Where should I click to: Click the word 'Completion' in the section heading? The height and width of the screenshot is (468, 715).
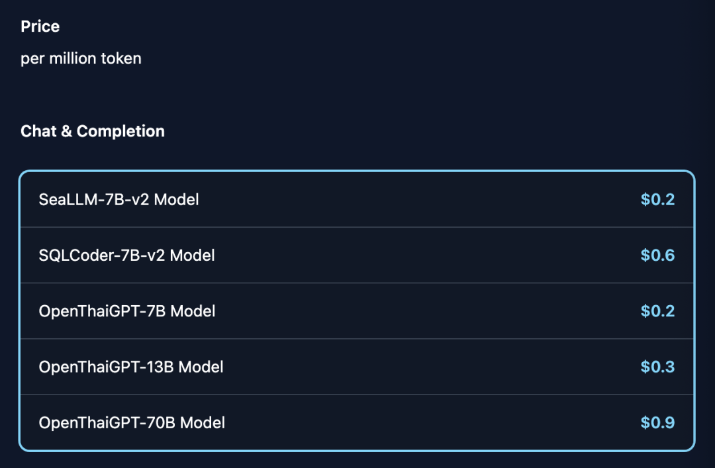(x=120, y=131)
